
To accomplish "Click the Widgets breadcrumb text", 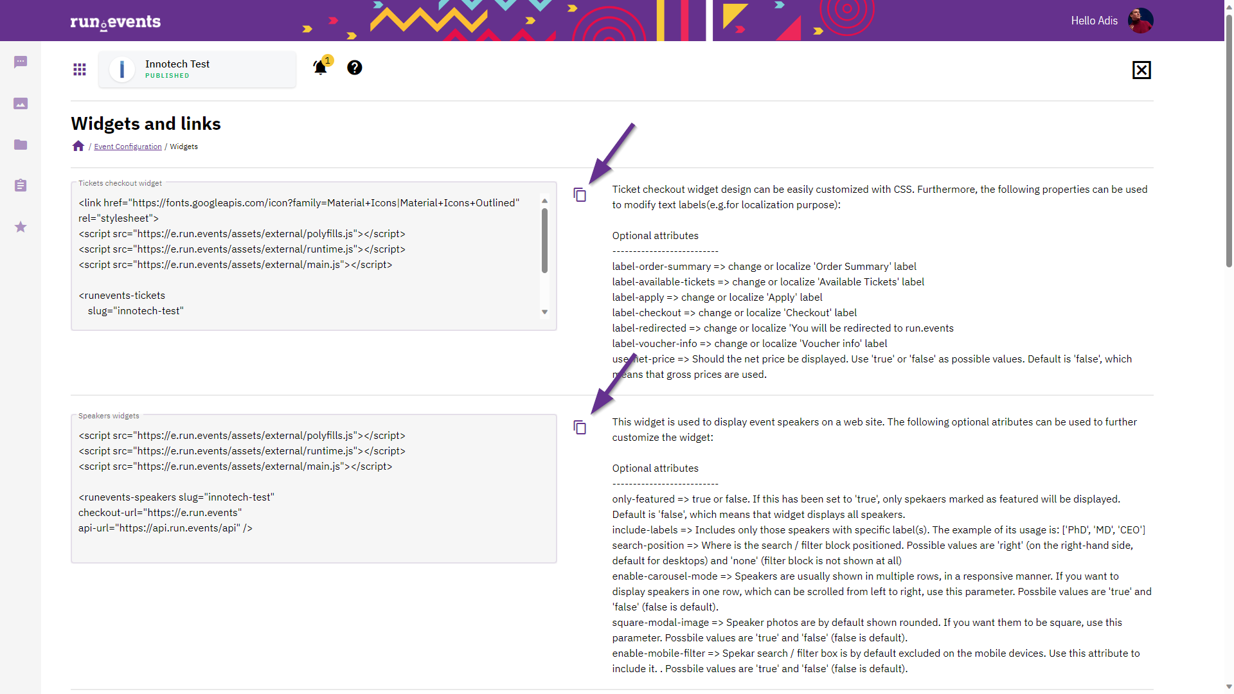I will point(184,147).
